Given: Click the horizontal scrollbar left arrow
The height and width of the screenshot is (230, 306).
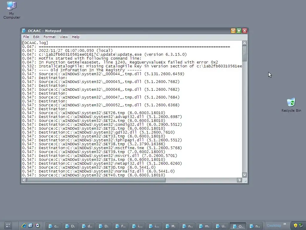Looking at the screenshot, I should [24, 180].
